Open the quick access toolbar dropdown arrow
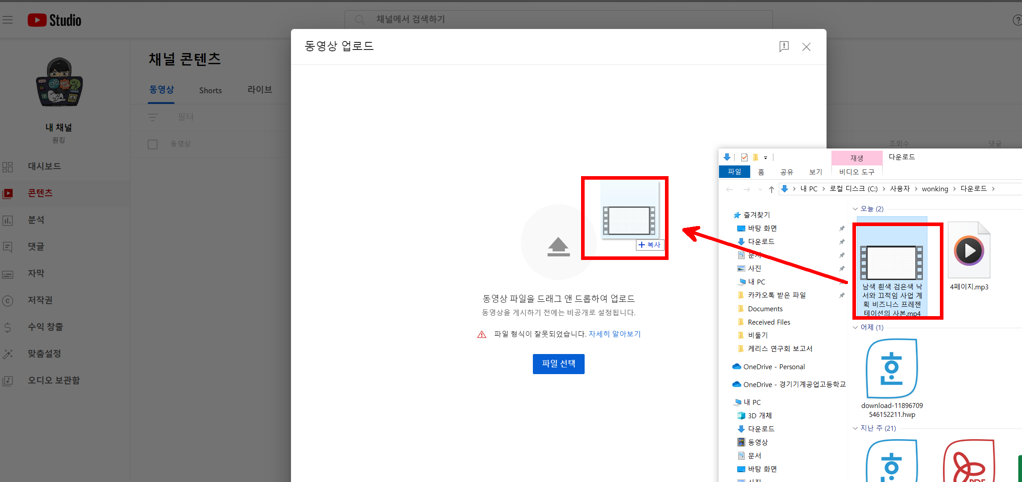Image resolution: width=1022 pixels, height=482 pixels. 765,158
